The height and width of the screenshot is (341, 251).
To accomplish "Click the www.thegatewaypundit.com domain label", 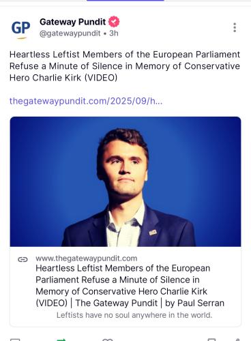I will [87, 258].
